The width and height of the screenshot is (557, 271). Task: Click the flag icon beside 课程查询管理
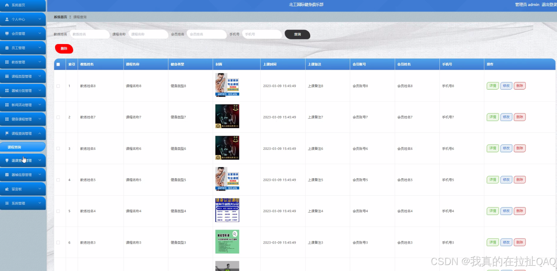(x=7, y=134)
